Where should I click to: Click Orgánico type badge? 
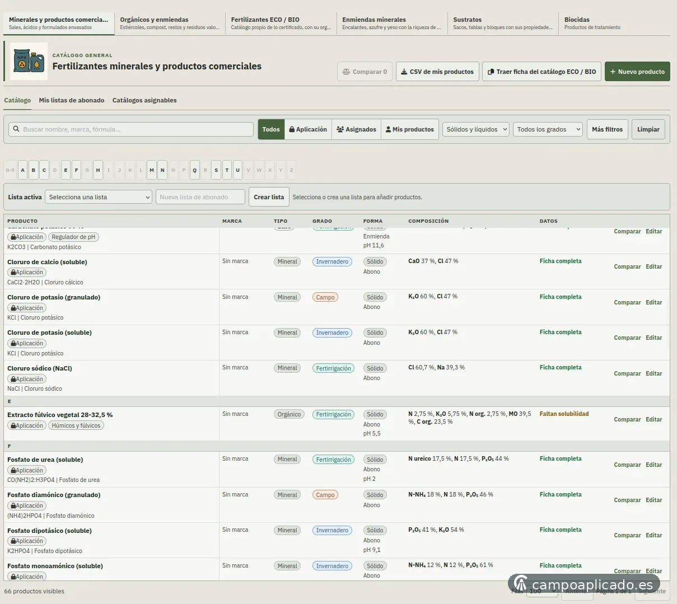(289, 414)
